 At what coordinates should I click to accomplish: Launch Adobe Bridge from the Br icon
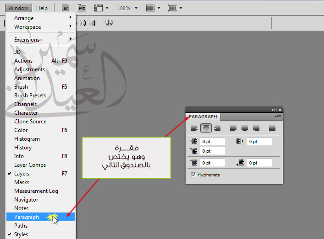click(x=66, y=8)
